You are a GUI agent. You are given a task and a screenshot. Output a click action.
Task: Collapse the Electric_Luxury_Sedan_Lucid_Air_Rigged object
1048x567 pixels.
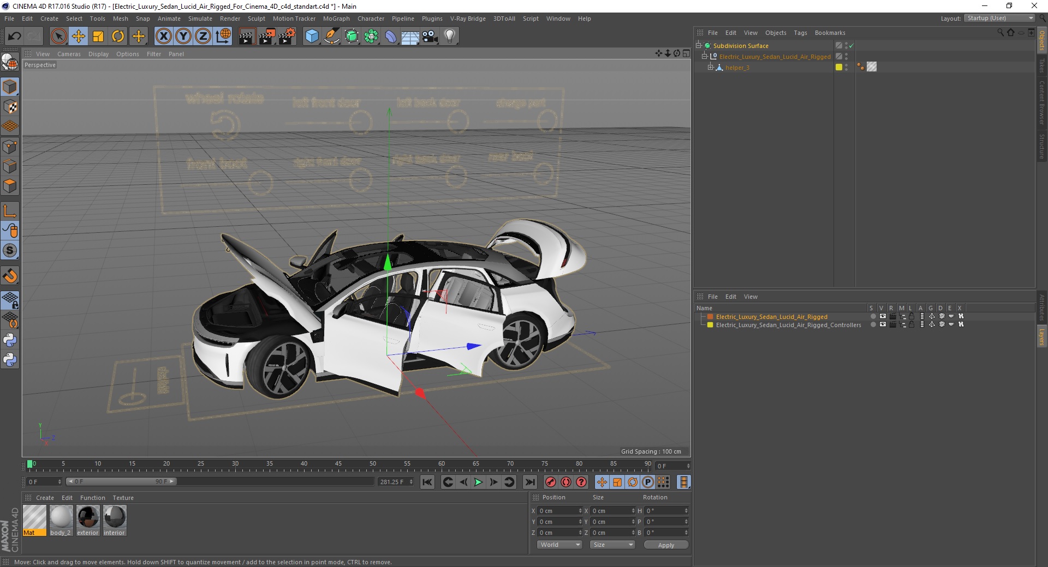705,57
